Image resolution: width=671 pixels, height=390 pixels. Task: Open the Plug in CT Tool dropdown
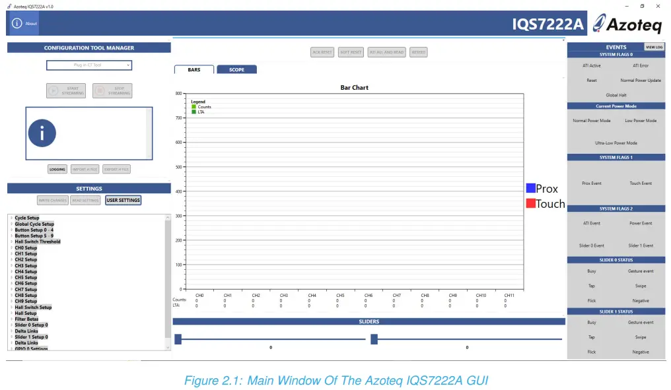(88, 65)
